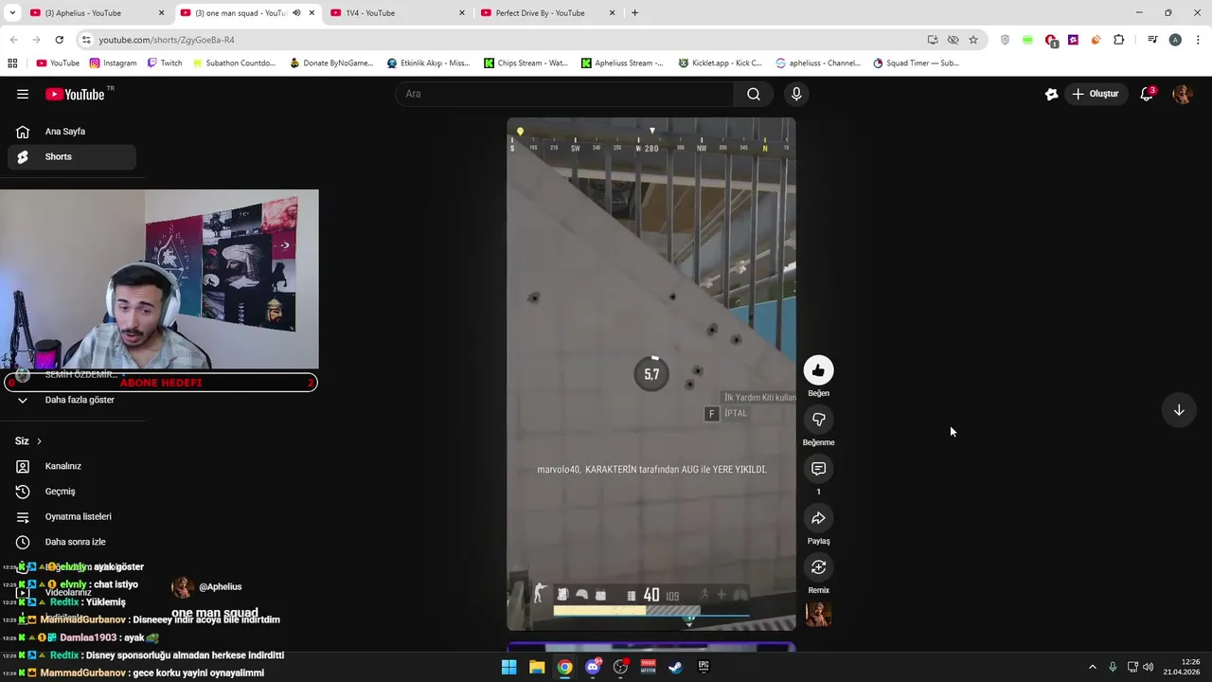Open YouTube notifications bell
Screen dimensions: 1212x682
[x=1147, y=94]
